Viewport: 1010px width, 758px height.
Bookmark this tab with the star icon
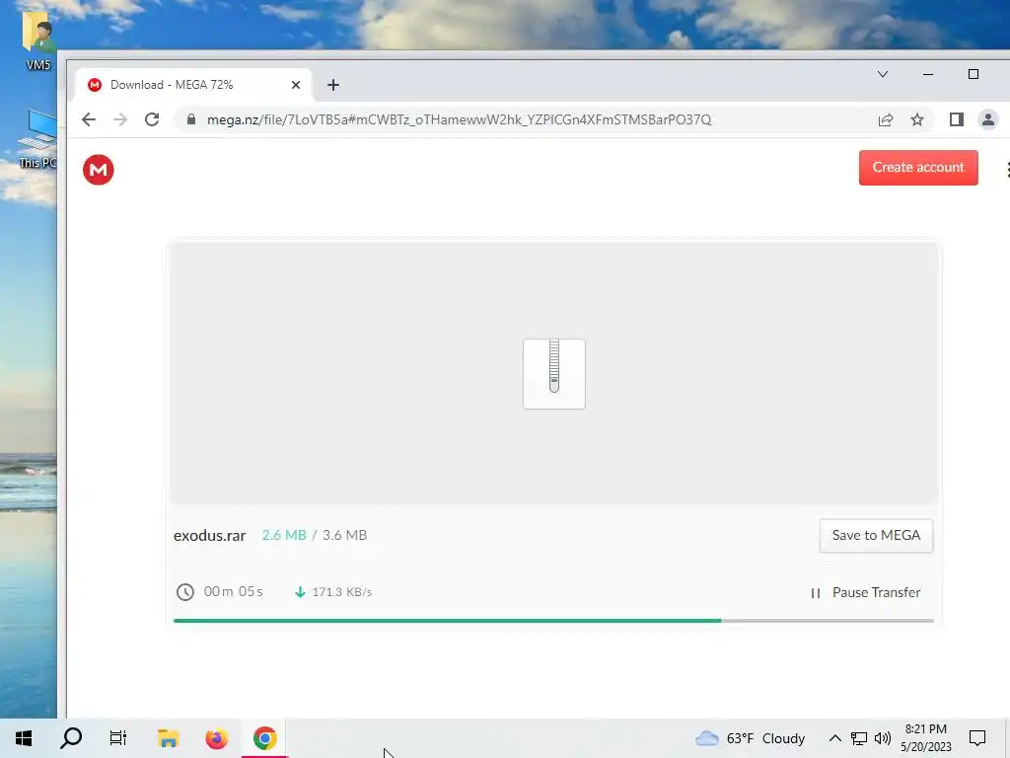pyautogui.click(x=917, y=119)
